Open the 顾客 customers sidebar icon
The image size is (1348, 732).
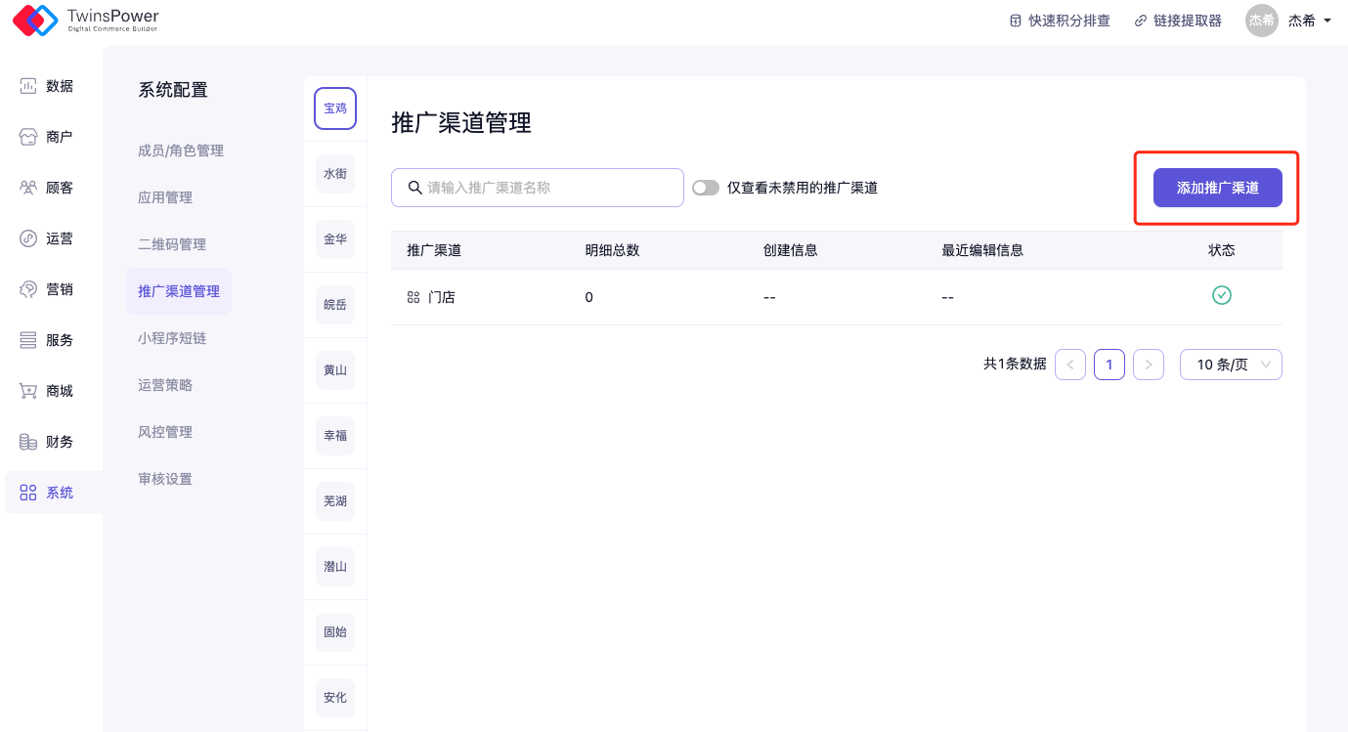28,188
